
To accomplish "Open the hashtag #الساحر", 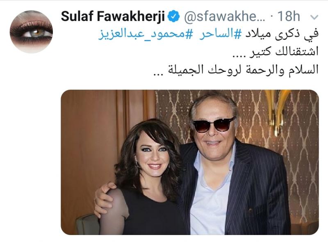I will [220, 34].
